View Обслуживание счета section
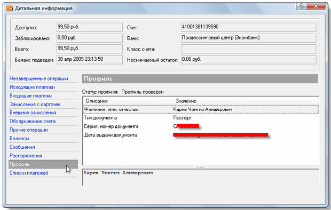Image resolution: width=331 pixels, height=210 pixels. (33, 122)
